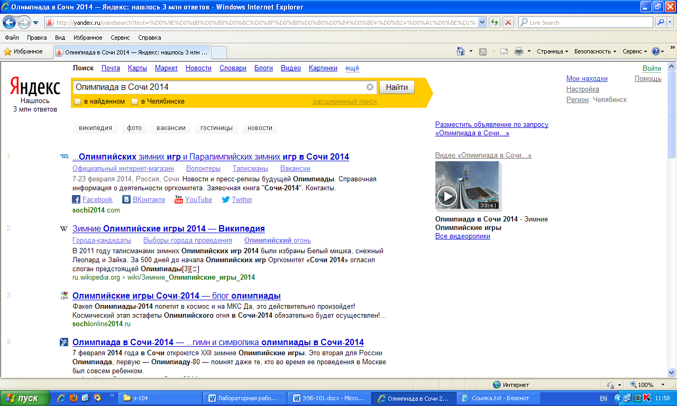Check the 'в найденном' checkbox
This screenshot has width=677, height=406.
point(77,101)
